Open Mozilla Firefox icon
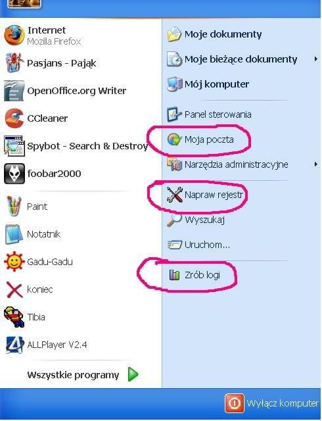Image resolution: width=322 pixels, height=421 pixels. pos(14,35)
